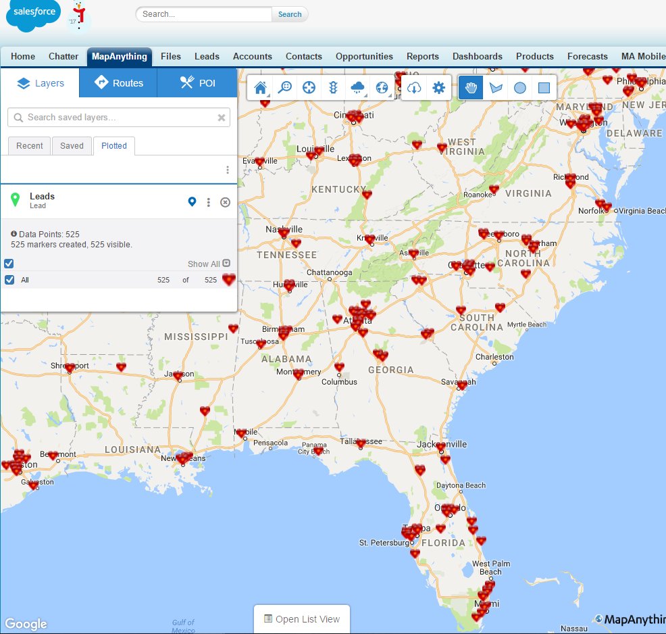Open the Saved layers tab

(x=72, y=146)
